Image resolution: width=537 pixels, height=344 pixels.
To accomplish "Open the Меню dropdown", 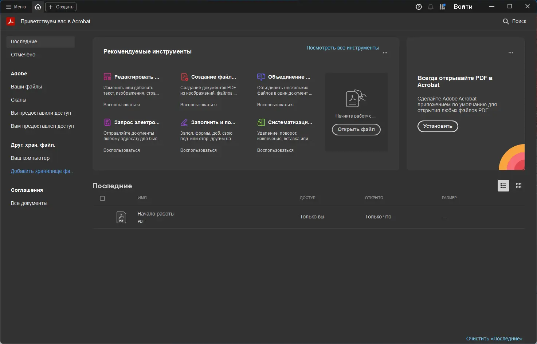I will pos(16,7).
